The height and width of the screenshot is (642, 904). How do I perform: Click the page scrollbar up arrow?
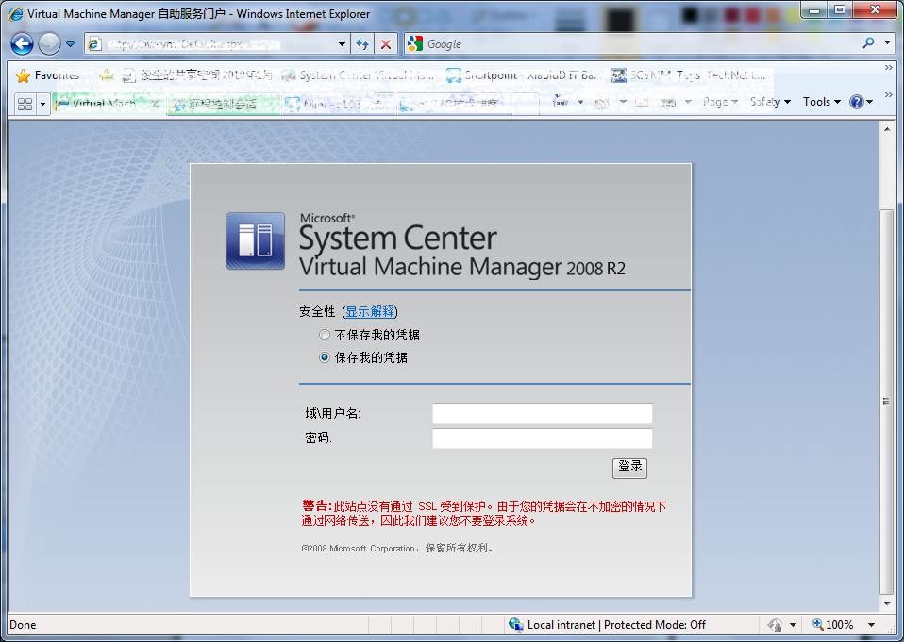click(887, 129)
